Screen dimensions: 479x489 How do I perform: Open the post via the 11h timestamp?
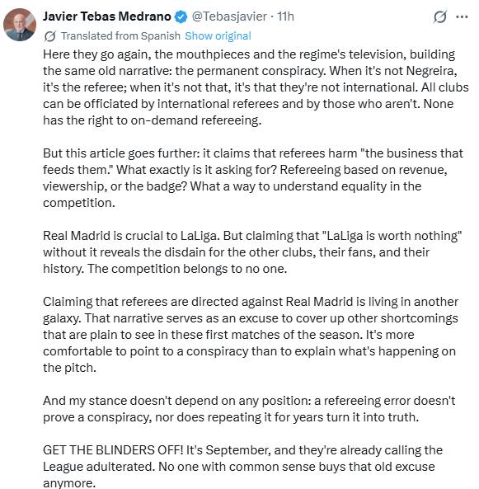point(285,16)
